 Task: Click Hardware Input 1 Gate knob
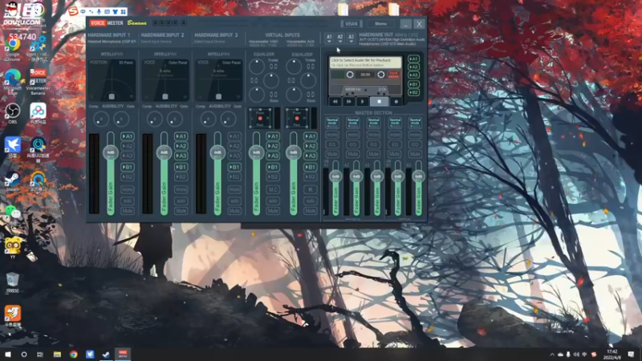point(121,119)
